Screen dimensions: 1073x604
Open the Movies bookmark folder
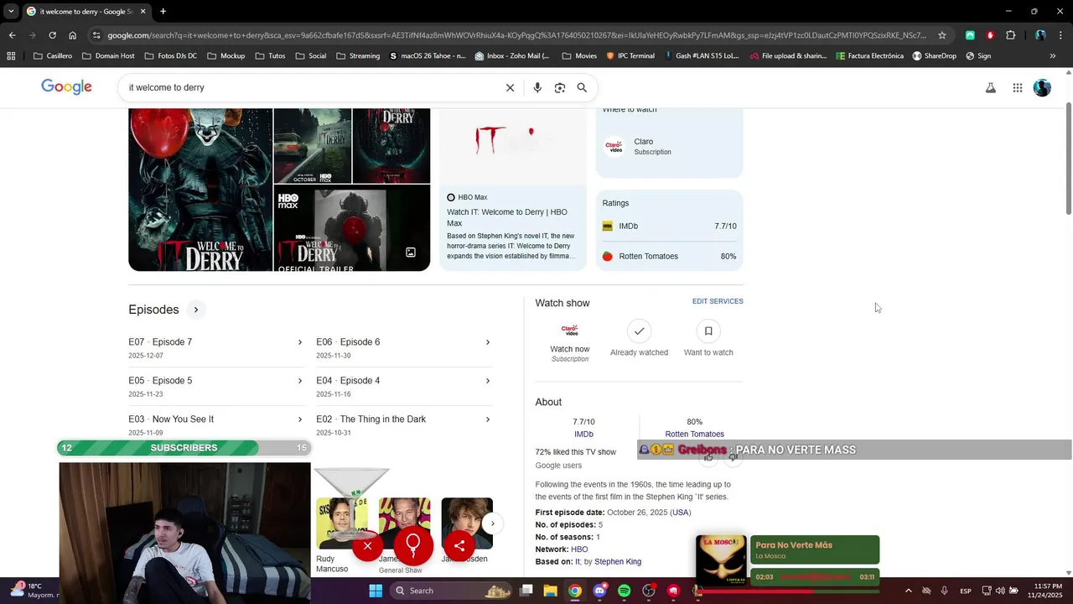point(579,56)
